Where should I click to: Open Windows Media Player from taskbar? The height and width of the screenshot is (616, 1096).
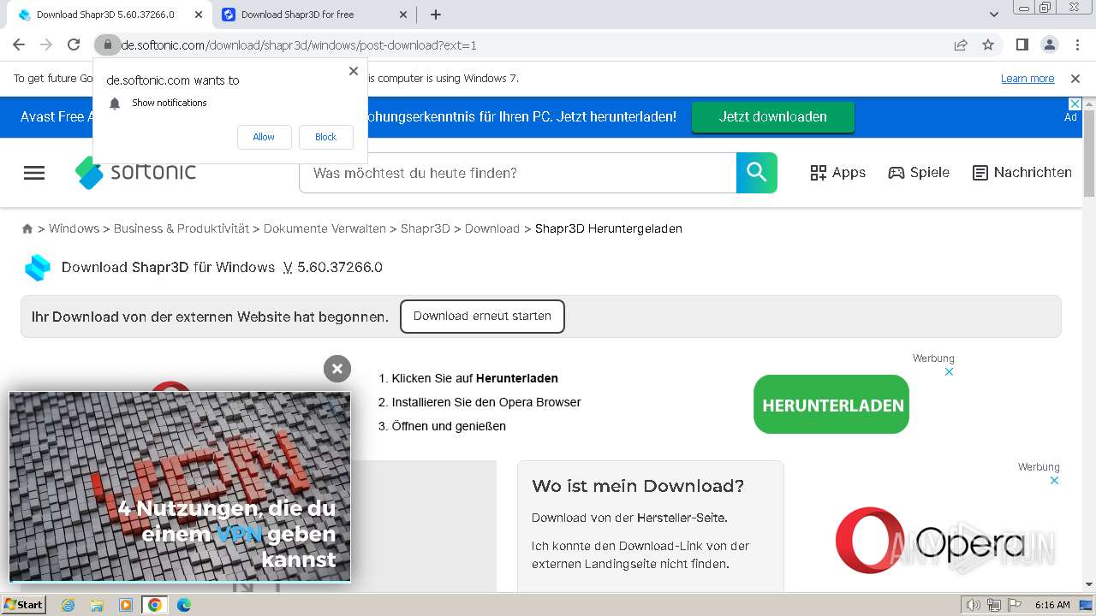click(x=126, y=605)
